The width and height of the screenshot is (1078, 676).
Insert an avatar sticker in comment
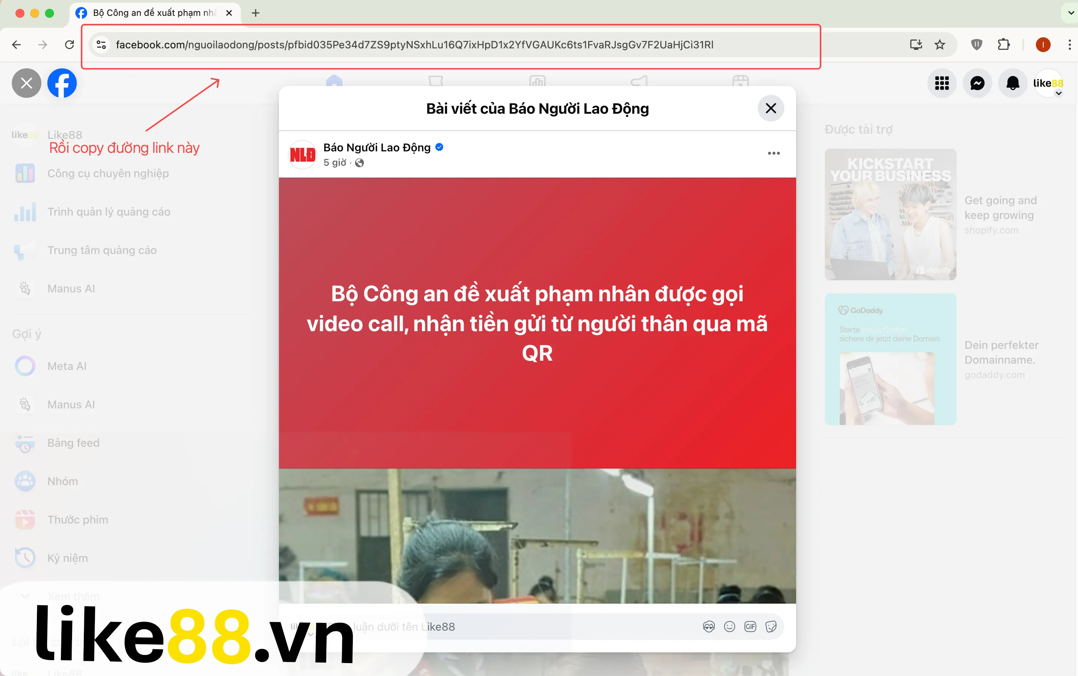pos(709,627)
